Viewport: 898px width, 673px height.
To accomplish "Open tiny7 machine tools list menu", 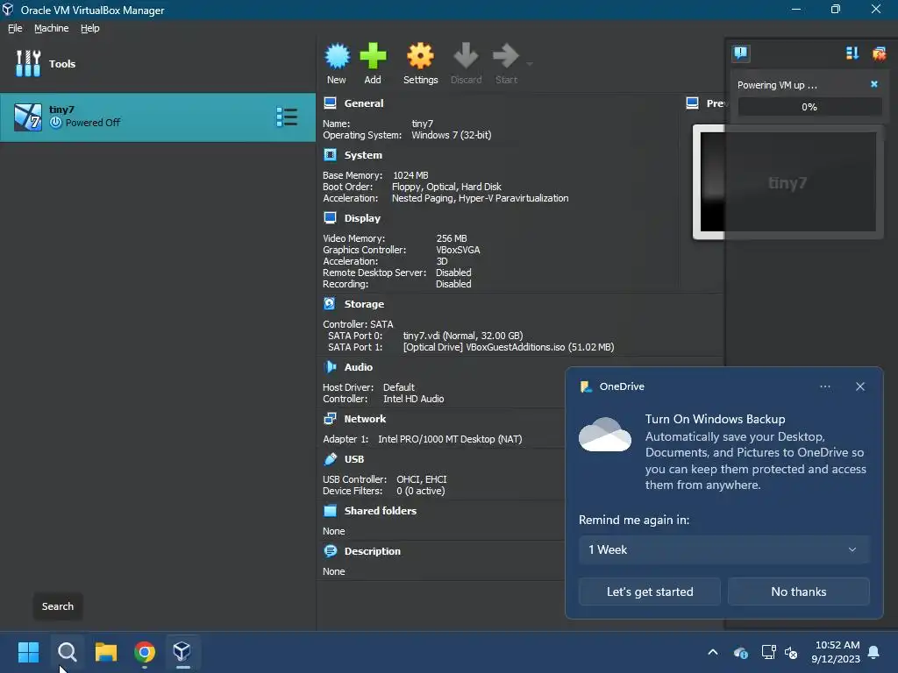I will point(287,117).
